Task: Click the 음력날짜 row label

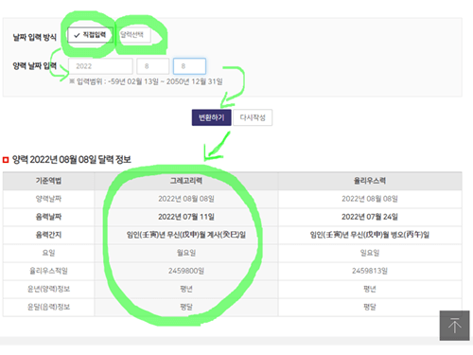Action: pos(48,217)
